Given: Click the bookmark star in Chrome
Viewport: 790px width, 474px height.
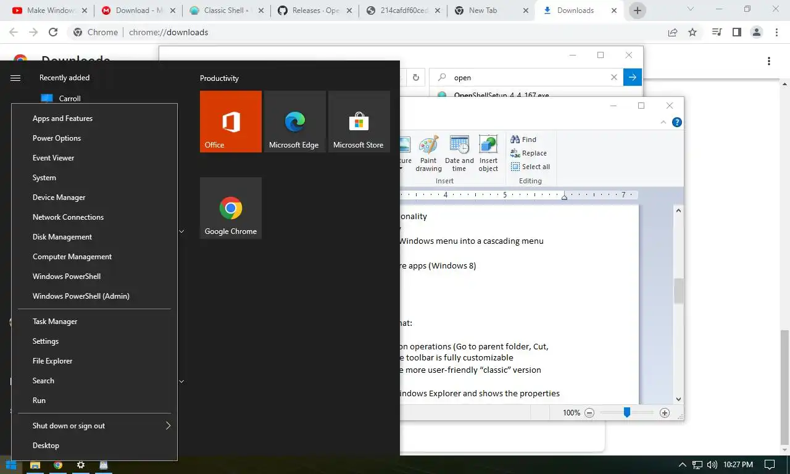Looking at the screenshot, I should (692, 32).
